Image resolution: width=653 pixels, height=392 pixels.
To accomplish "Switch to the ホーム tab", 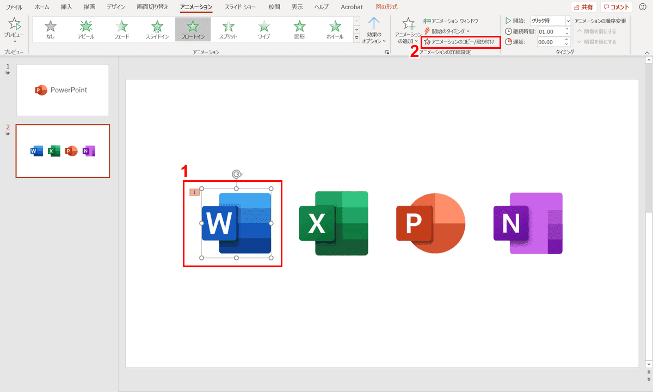I will pos(41,7).
